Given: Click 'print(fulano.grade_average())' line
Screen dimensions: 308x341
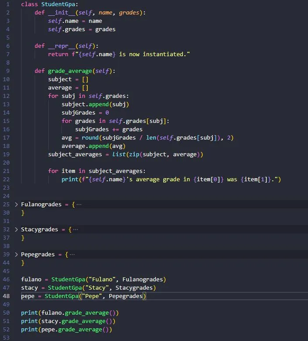Looking at the screenshot, I should click(x=70, y=313).
